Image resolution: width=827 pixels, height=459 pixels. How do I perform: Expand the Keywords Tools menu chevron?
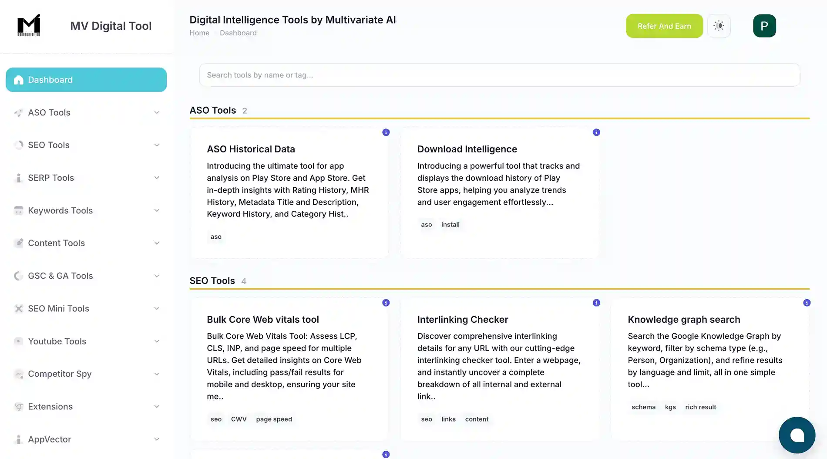(x=157, y=211)
